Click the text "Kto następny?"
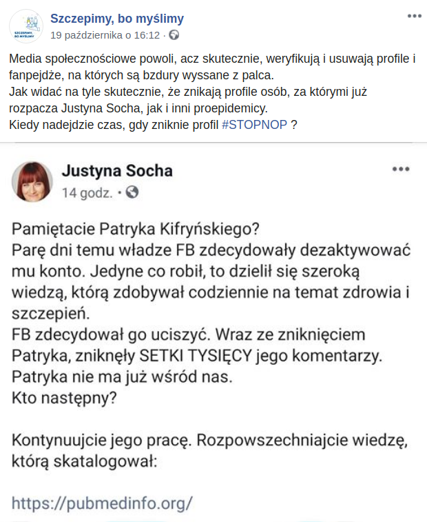Screen dimensions: 427x522 tap(64, 398)
